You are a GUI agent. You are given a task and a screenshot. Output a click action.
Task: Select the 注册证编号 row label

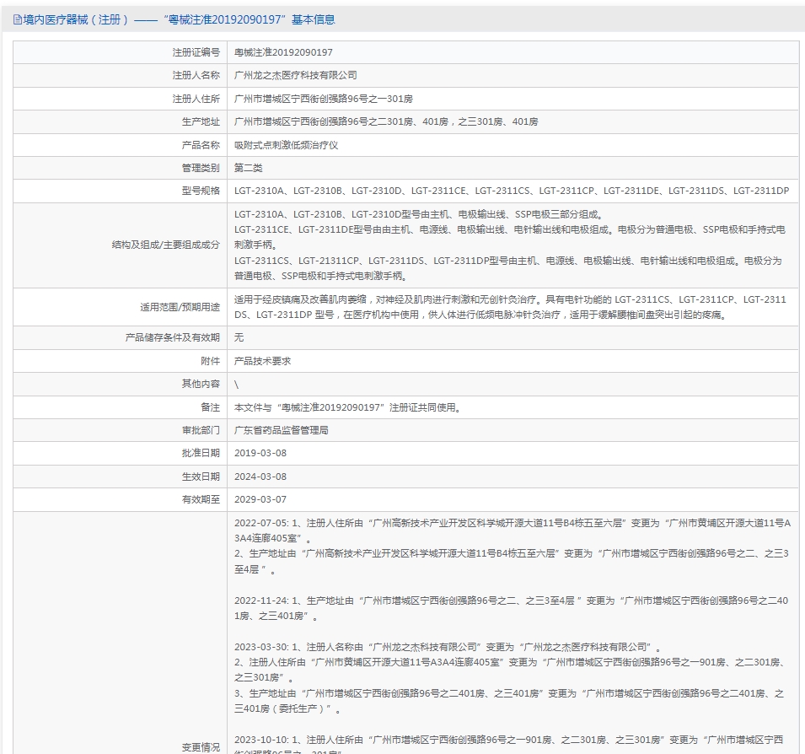pyautogui.click(x=196, y=52)
